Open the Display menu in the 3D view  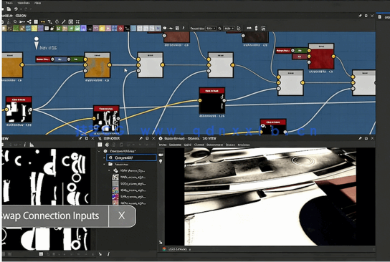[x=230, y=145]
